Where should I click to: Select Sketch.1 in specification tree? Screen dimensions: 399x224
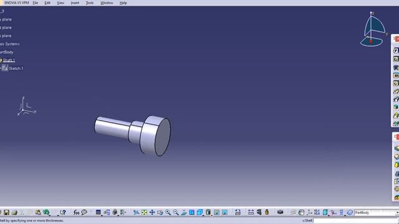pos(16,68)
